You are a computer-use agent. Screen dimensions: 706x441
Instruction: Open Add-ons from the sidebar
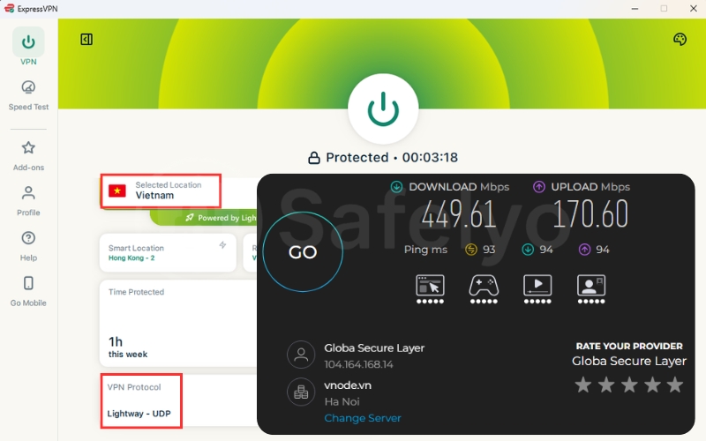(x=28, y=156)
